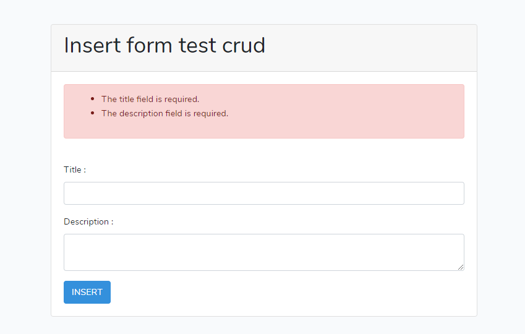Click the "Description :" label
This screenshot has width=525, height=334.
(x=88, y=221)
